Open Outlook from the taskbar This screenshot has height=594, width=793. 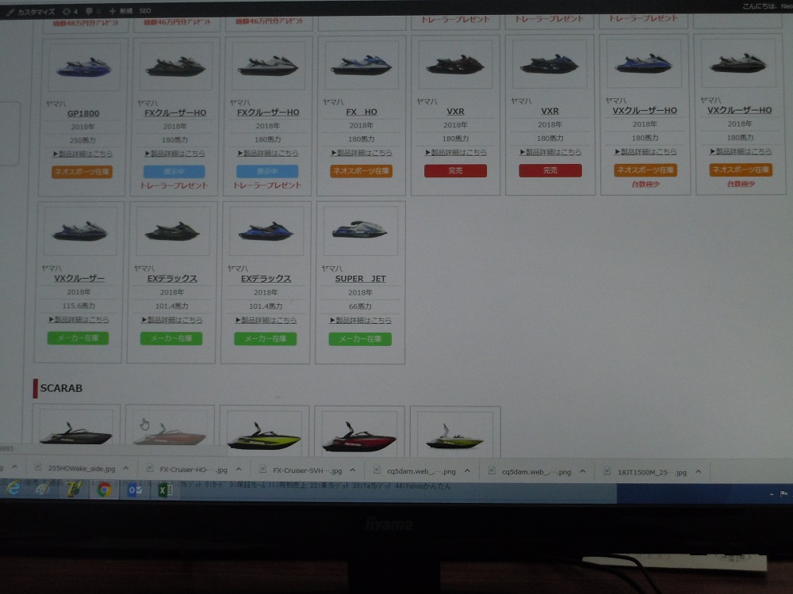click(x=135, y=490)
